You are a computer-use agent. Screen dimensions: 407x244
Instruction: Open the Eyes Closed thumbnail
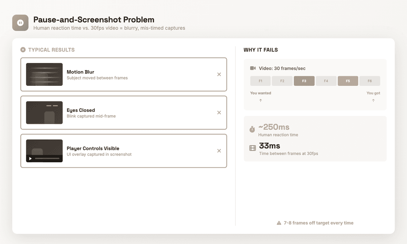pos(44,113)
